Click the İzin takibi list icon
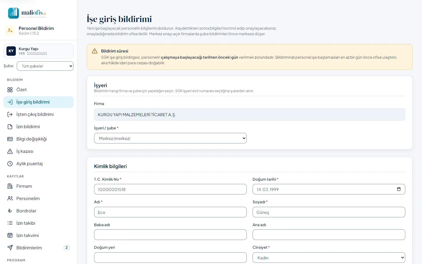This screenshot has width=422, height=264. pos(10,223)
